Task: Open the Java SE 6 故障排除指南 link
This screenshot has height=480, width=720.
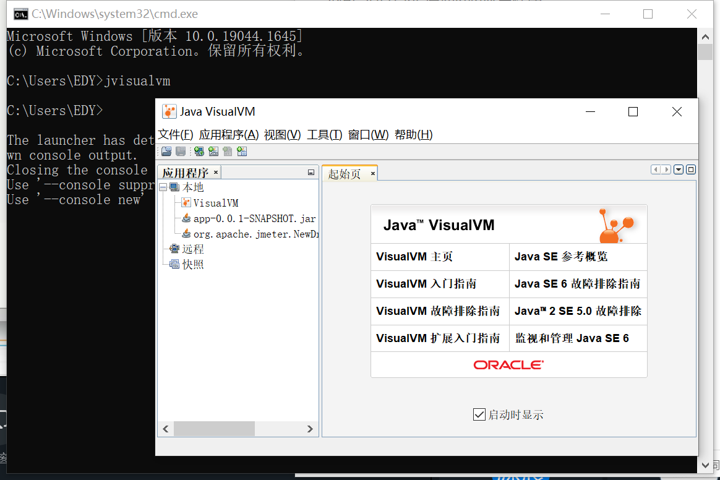Action: pyautogui.click(x=578, y=284)
